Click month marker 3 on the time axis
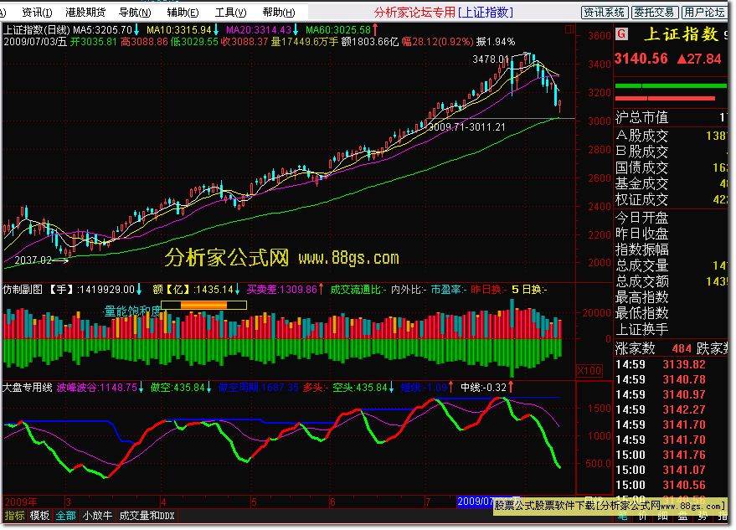The height and width of the screenshot is (530, 736). coord(68,502)
